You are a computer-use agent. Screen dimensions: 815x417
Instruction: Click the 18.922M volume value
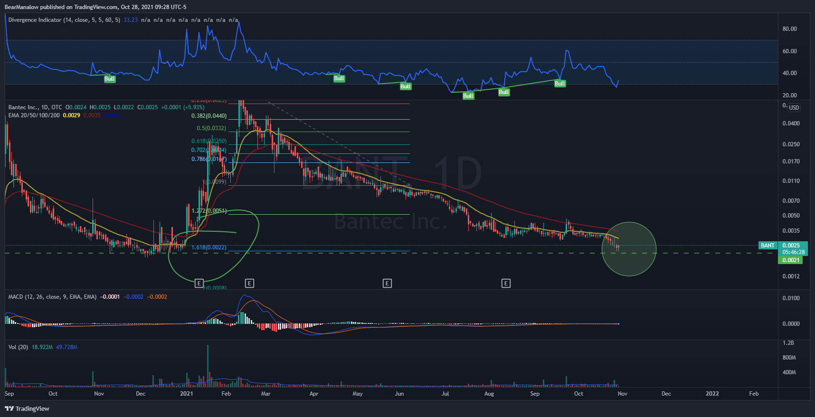click(42, 347)
